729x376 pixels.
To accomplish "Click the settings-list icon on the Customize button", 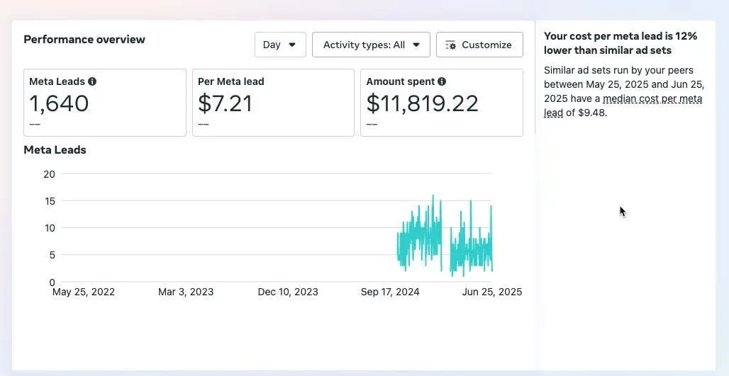I will [x=450, y=45].
